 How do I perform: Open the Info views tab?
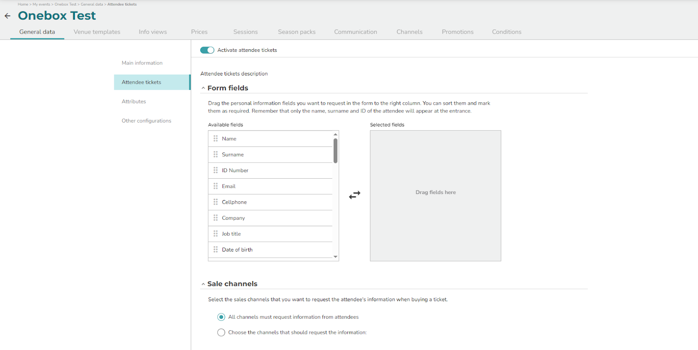[153, 32]
